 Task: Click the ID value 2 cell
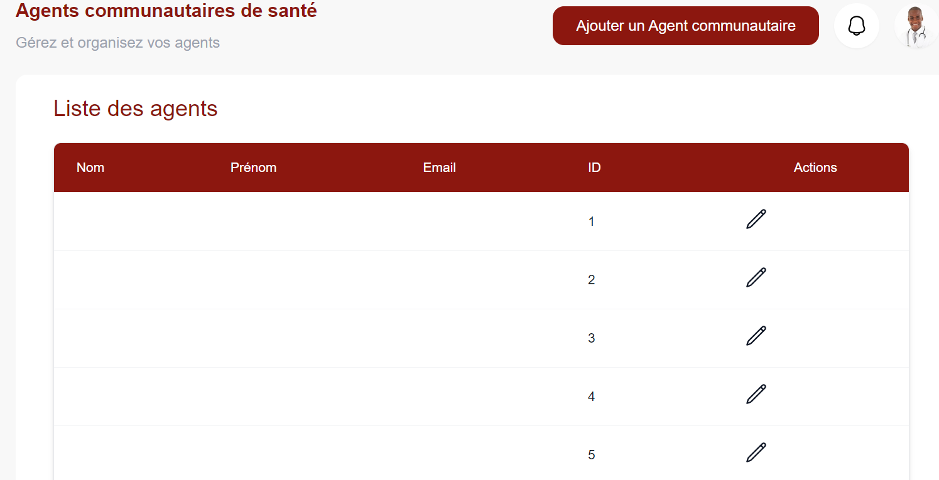[x=591, y=280]
